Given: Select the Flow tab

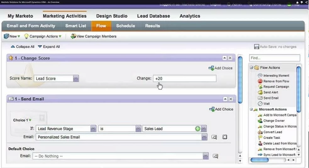Looking at the screenshot, I should coord(101,26).
